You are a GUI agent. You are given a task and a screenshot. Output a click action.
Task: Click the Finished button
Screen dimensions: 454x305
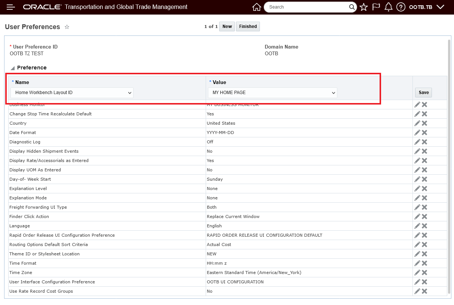[248, 27]
